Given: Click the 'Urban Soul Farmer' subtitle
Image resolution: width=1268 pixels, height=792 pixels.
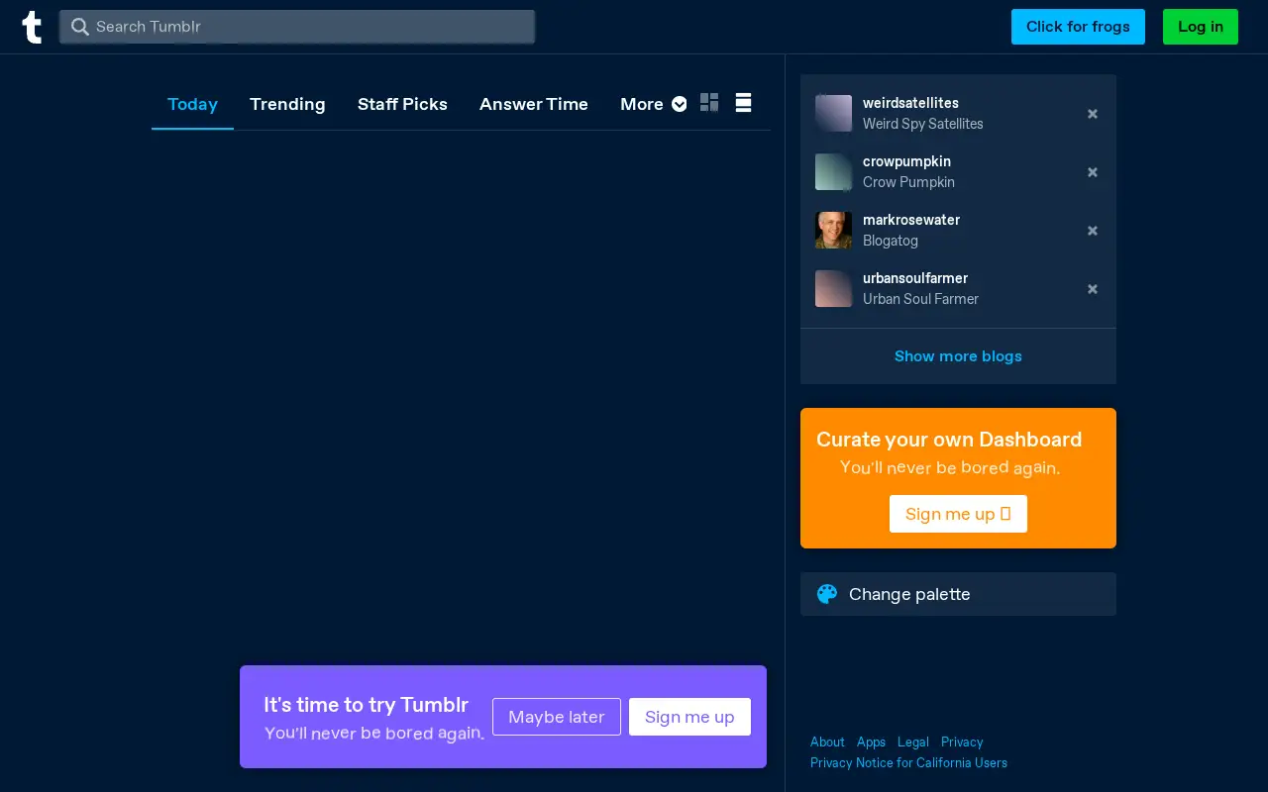Looking at the screenshot, I should click(x=920, y=299).
